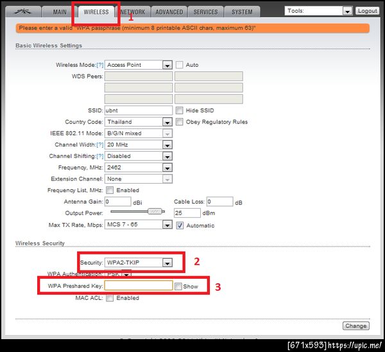This screenshot has width=385, height=352.
Task: Click the SSID input field
Action: [139, 110]
